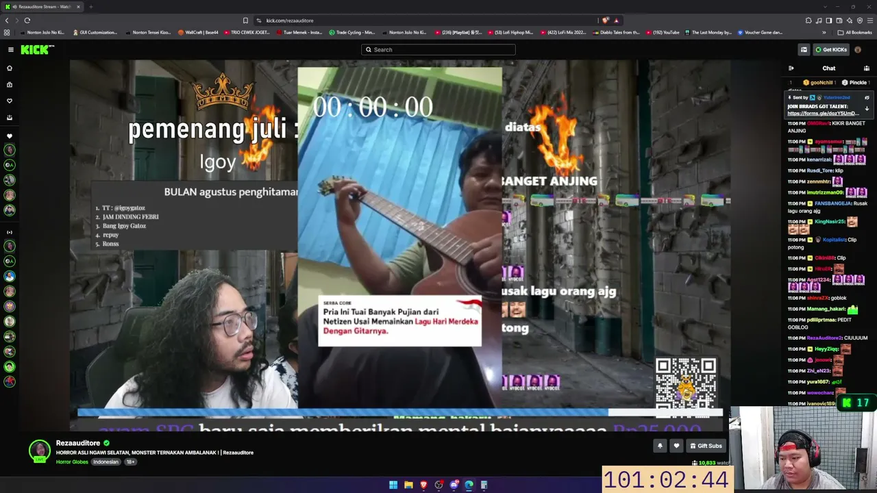877x493 pixels.
Task: Toggle the notification bell for Rezaauditore
Action: (660, 446)
